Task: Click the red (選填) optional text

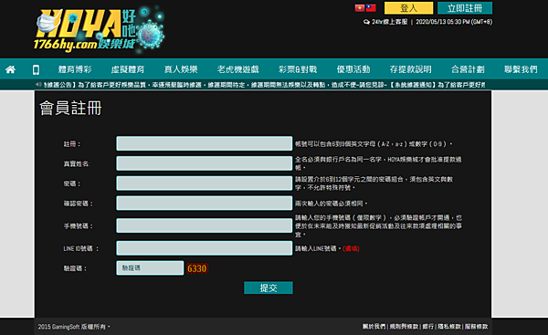Action: pos(351,248)
